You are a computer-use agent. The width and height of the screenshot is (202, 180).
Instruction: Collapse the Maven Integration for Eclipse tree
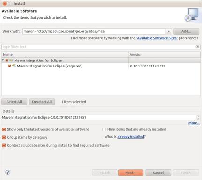[x=3, y=60]
